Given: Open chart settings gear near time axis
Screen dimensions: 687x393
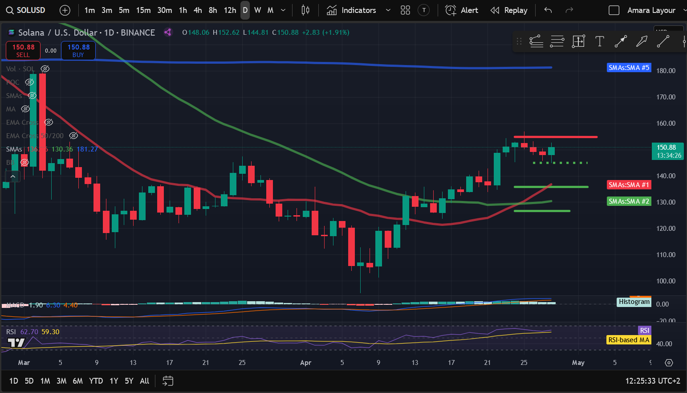Looking at the screenshot, I should pyautogui.click(x=669, y=363).
